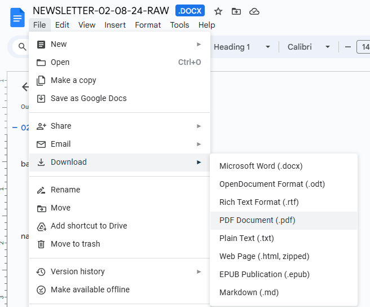Select Save as Google Docs
Viewport: 370px width, 307px height.
(120, 98)
